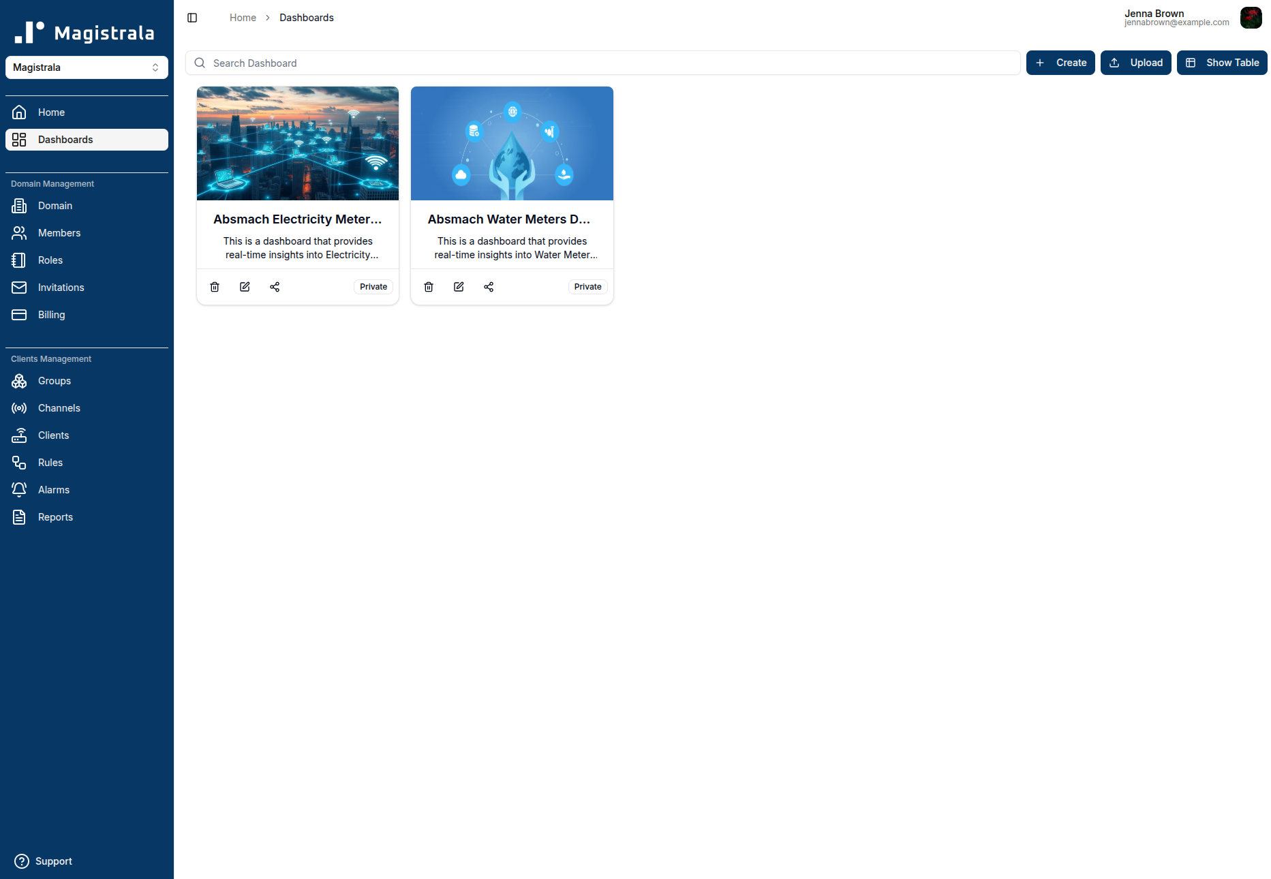1271x879 pixels.
Task: Navigate to Home via breadcrumb
Action: tap(243, 17)
